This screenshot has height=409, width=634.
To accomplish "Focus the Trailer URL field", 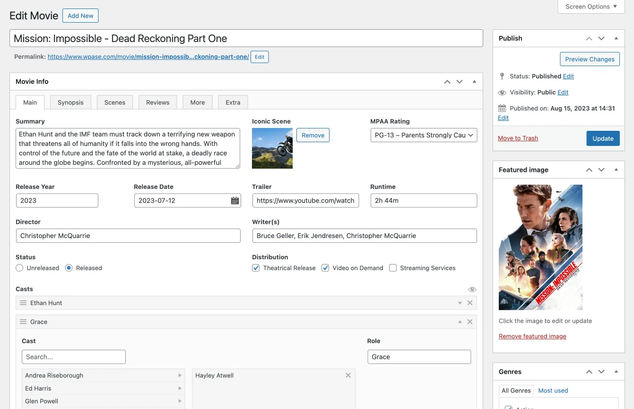I will click(305, 200).
